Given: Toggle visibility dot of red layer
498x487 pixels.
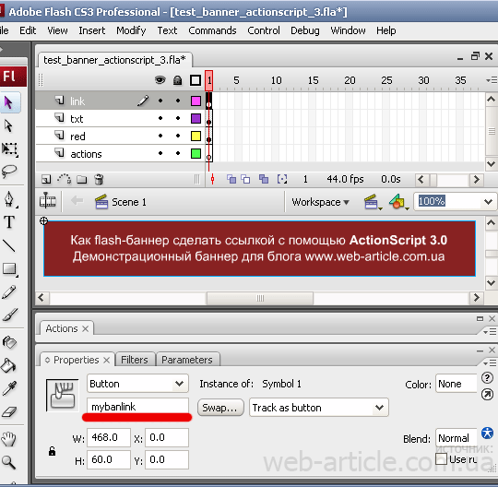Looking at the screenshot, I should [160, 136].
